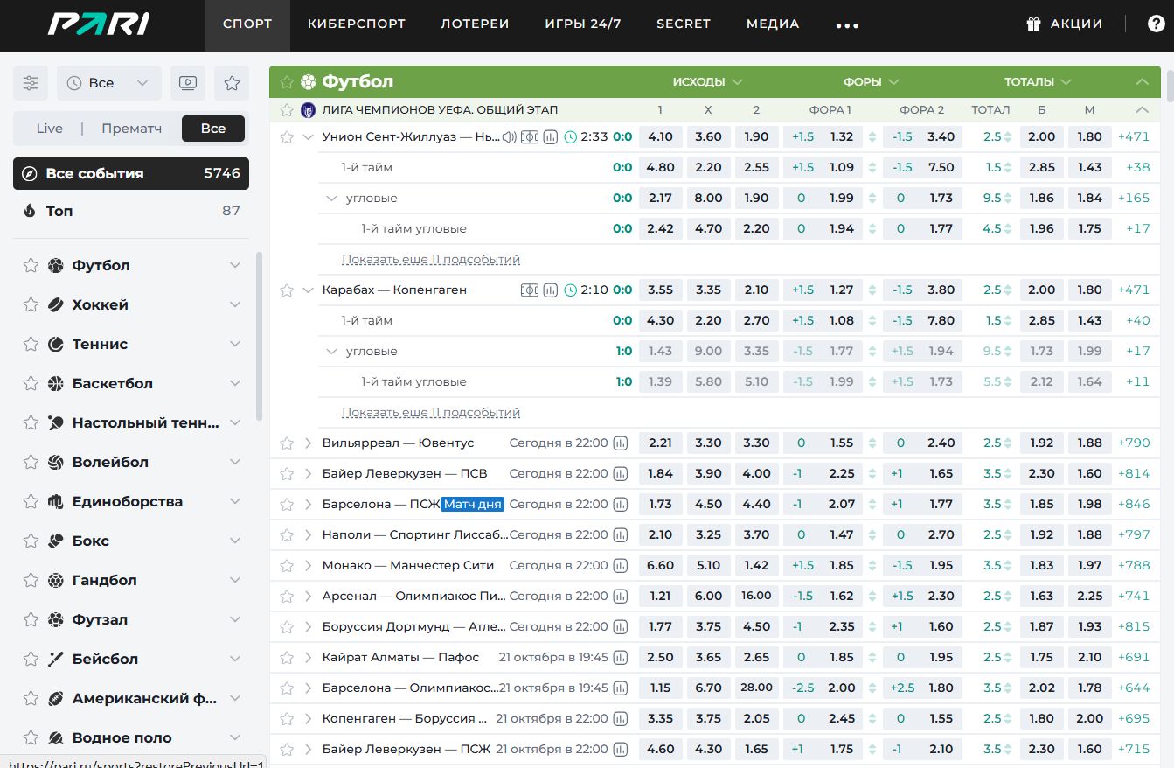The height and width of the screenshot is (768, 1174).
Task: Open the ТОТАЛЫ market dropdown
Action: (x=1038, y=82)
